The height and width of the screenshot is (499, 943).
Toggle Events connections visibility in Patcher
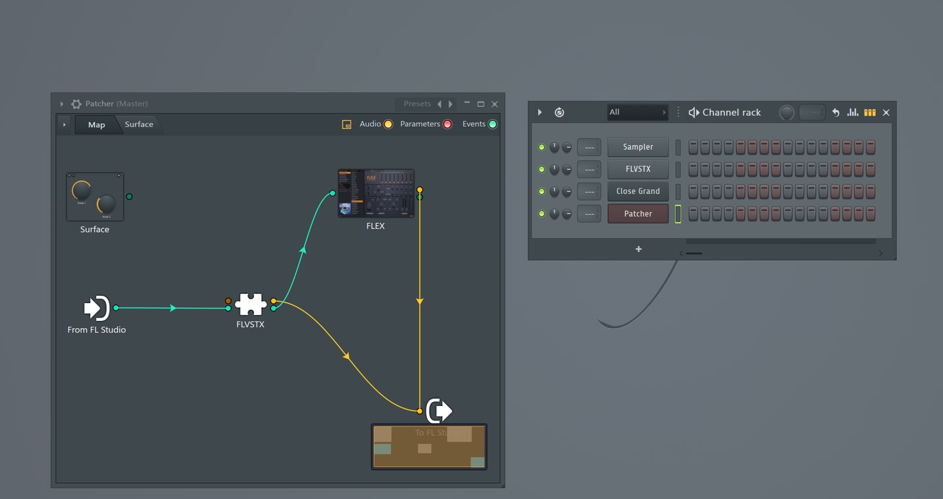[492, 124]
